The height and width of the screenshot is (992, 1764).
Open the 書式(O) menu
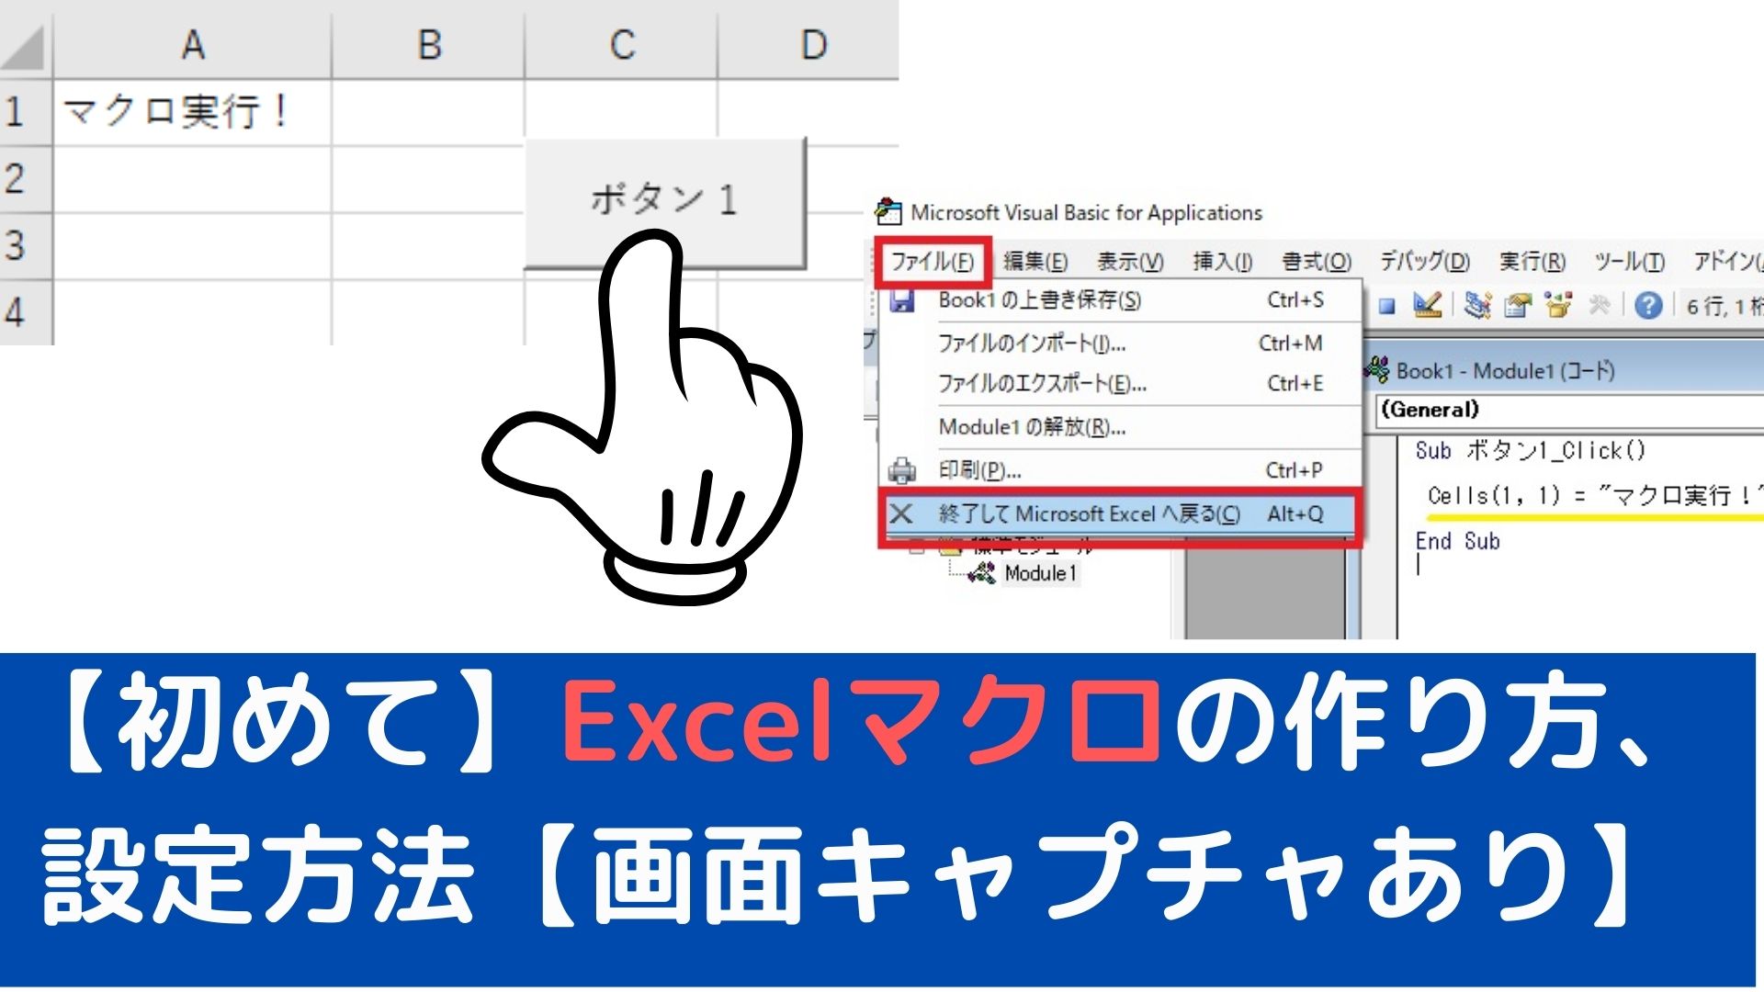(x=1317, y=262)
